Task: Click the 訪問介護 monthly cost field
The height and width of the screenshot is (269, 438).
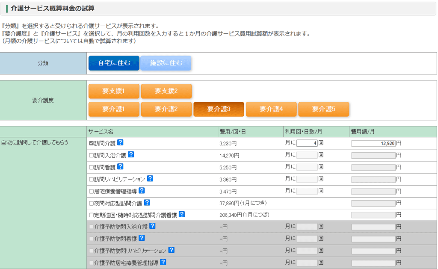Action: click(373, 143)
